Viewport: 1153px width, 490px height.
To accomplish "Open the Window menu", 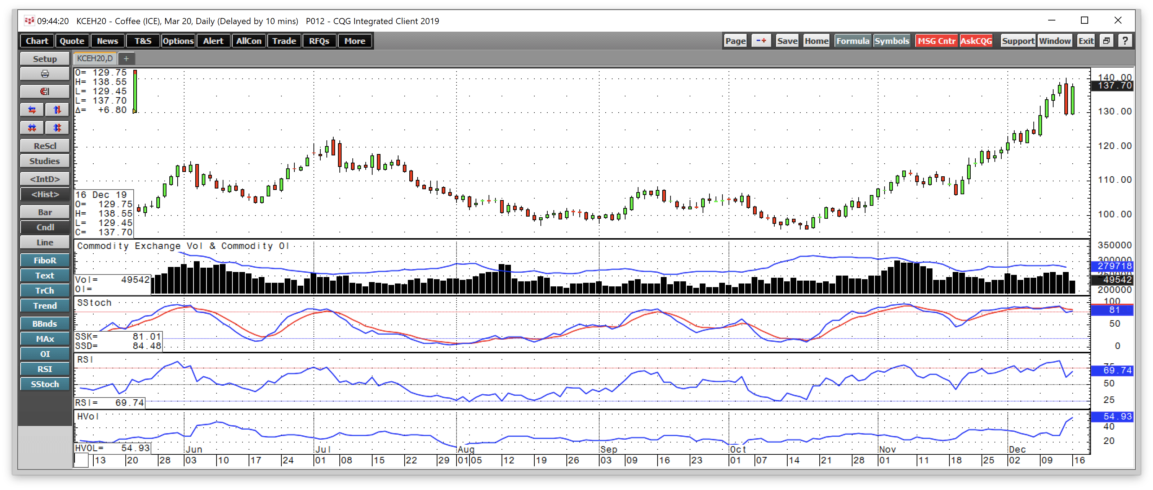I will (x=1055, y=41).
